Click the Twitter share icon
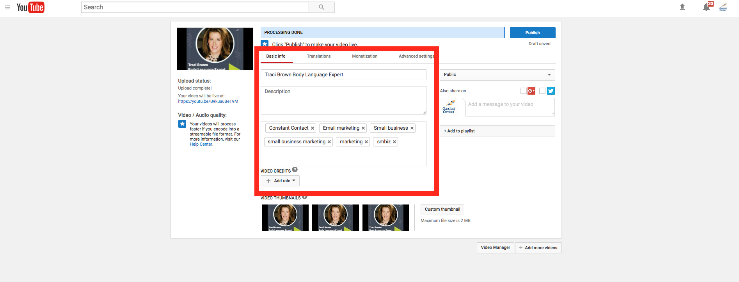The height and width of the screenshot is (282, 739). (551, 91)
